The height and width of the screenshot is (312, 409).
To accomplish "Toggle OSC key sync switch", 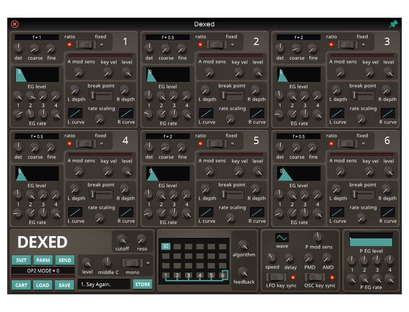I will point(315,277).
